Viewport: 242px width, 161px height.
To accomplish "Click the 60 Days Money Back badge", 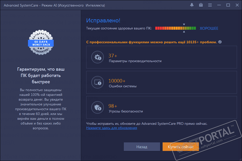I will click(41, 42).
